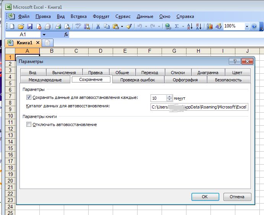Viewport: 264px width, 215px height.
Task: Select row 24 header
Action: 10,207
